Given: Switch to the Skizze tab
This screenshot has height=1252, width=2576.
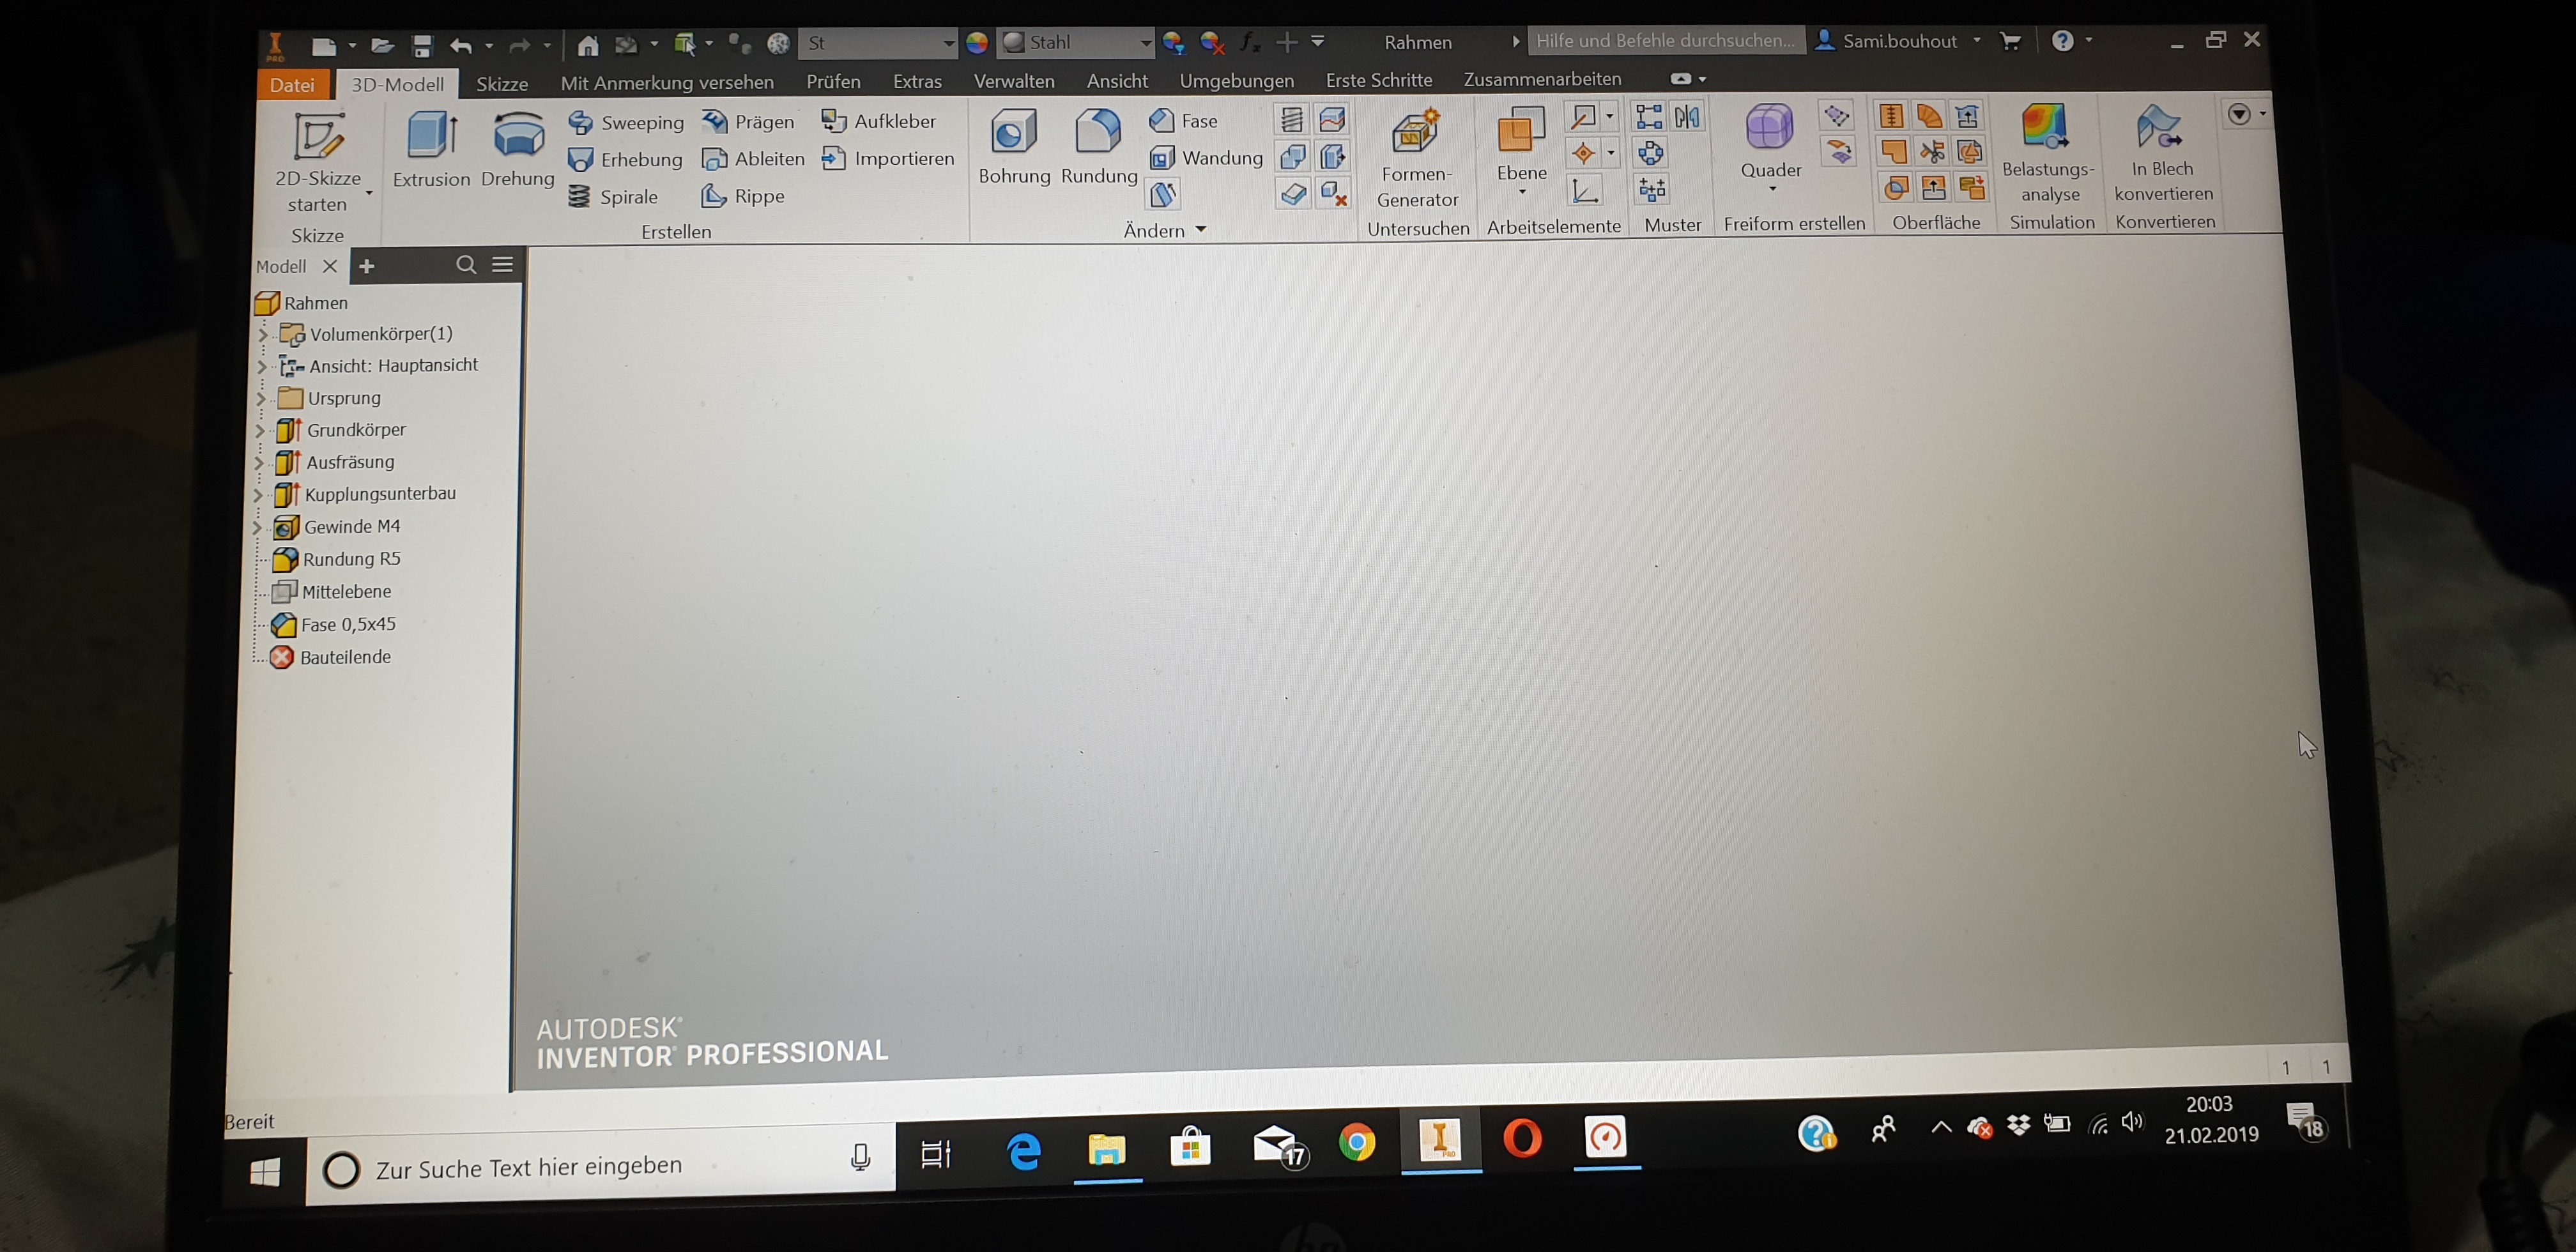Looking at the screenshot, I should [x=501, y=84].
